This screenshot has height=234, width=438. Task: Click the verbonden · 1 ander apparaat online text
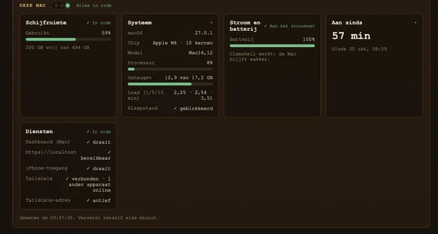pos(90,184)
